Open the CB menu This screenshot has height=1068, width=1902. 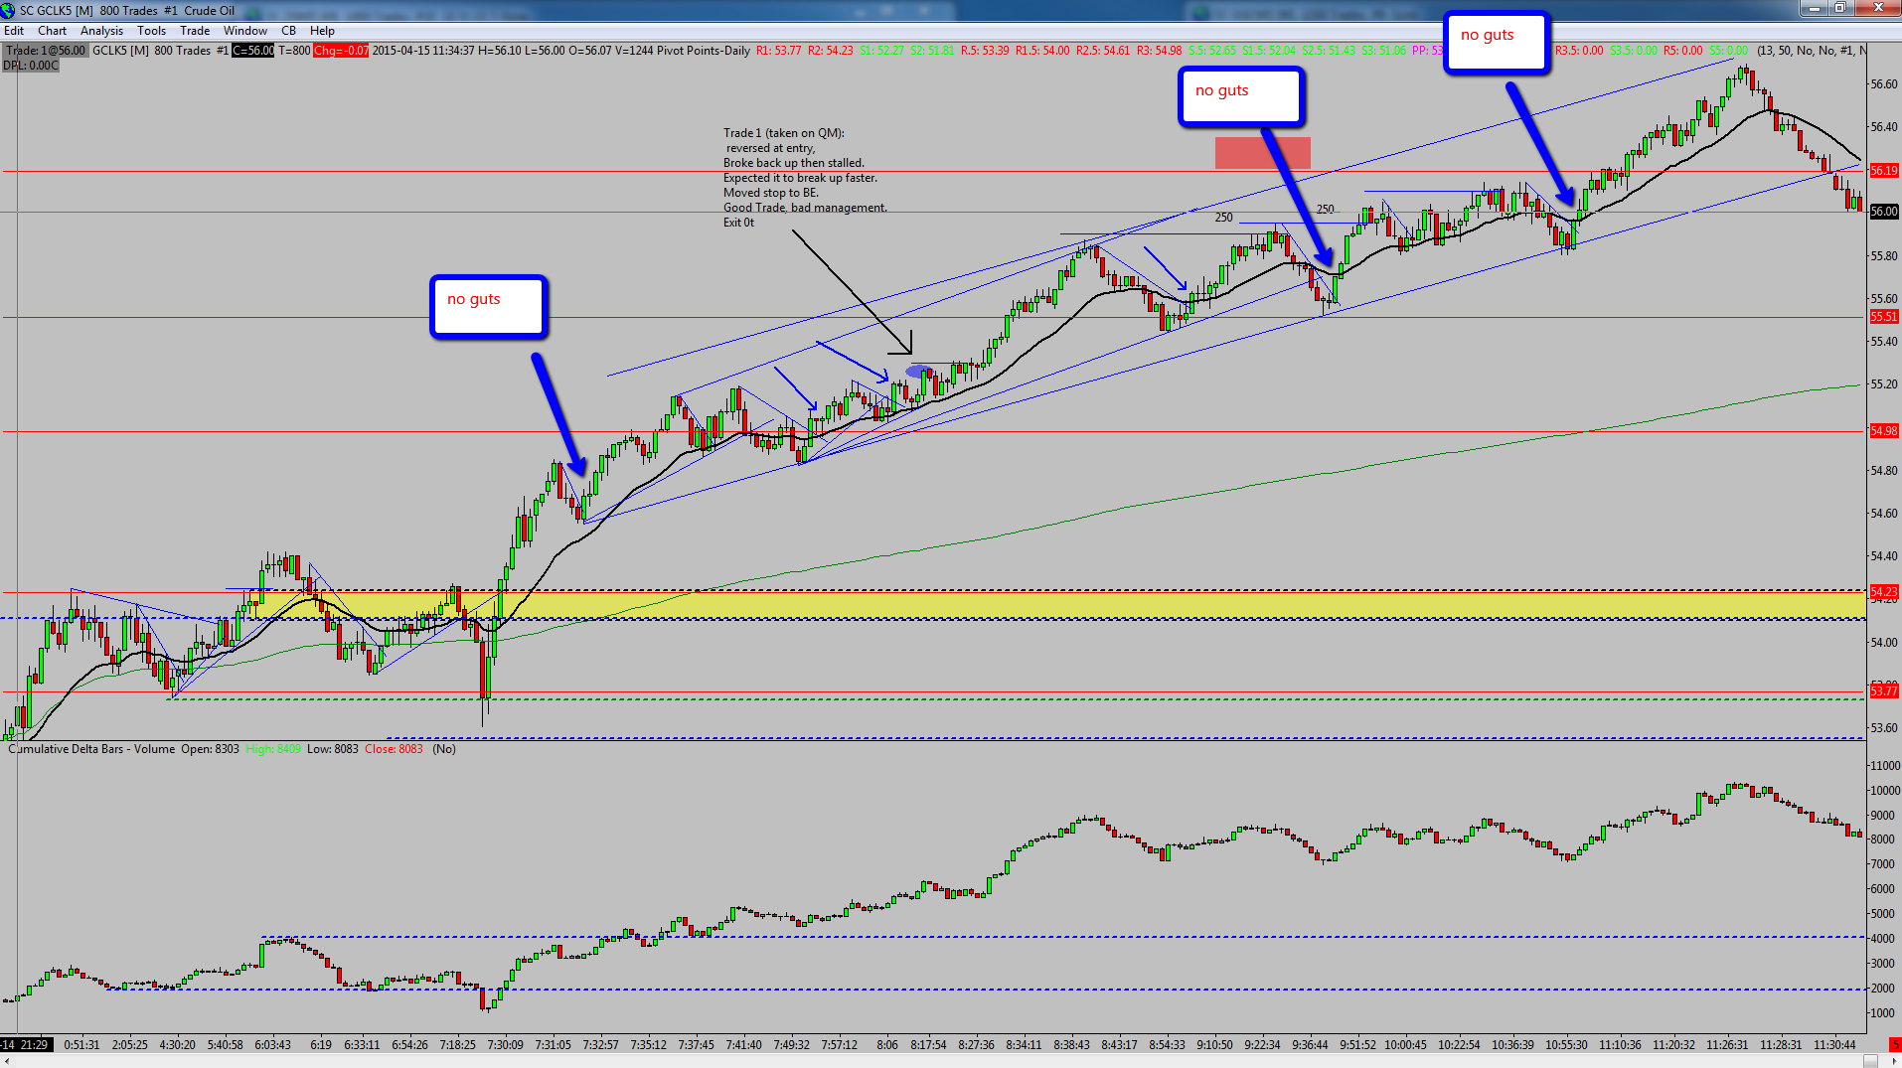(x=288, y=31)
